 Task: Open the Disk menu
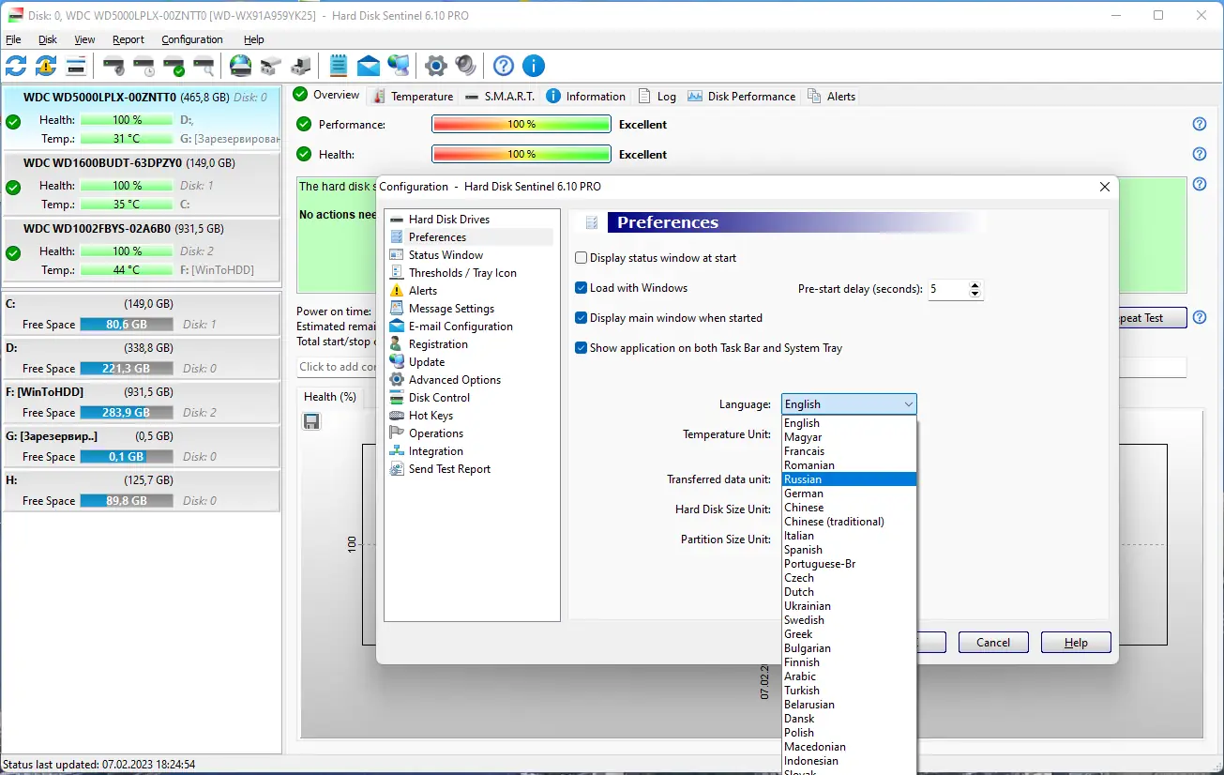coord(48,39)
